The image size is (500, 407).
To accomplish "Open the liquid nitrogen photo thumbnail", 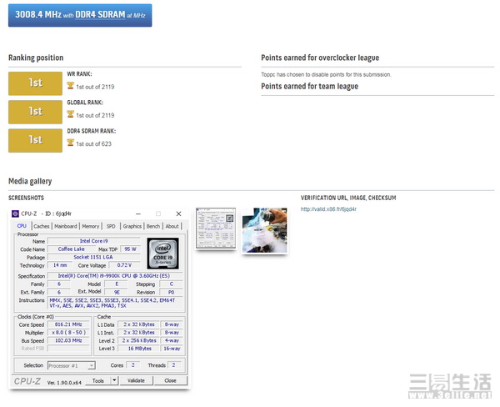I will coord(265,230).
